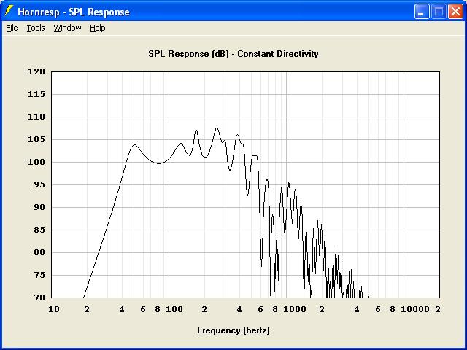Click the chart title SPL Response (dB)

coord(188,54)
